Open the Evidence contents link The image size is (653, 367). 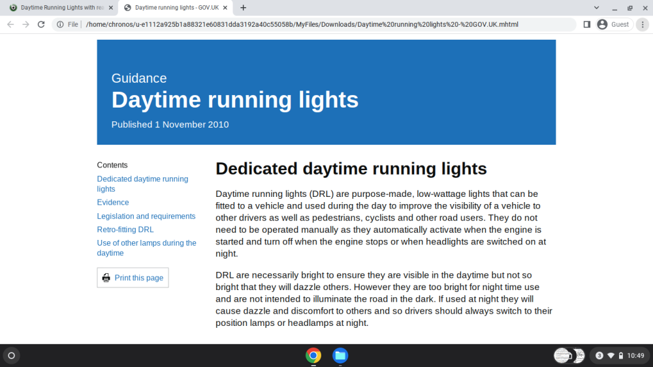pos(113,203)
